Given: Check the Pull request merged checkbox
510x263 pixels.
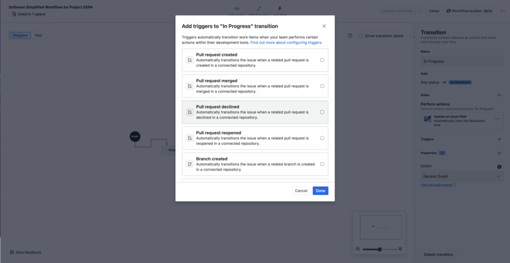Looking at the screenshot, I should (x=322, y=86).
